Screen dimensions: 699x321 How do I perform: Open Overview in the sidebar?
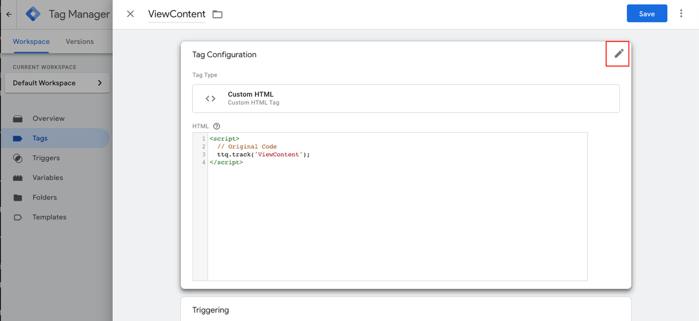[x=48, y=118]
